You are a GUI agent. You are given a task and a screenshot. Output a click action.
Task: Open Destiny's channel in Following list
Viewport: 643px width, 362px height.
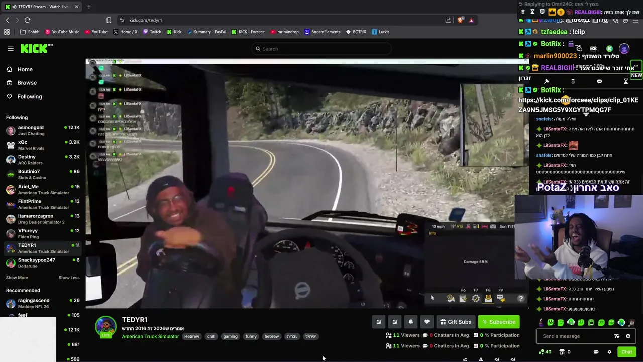tap(43, 159)
